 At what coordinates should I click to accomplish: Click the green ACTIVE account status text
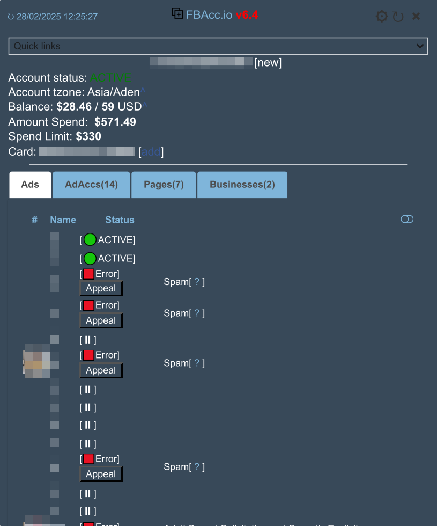110,78
